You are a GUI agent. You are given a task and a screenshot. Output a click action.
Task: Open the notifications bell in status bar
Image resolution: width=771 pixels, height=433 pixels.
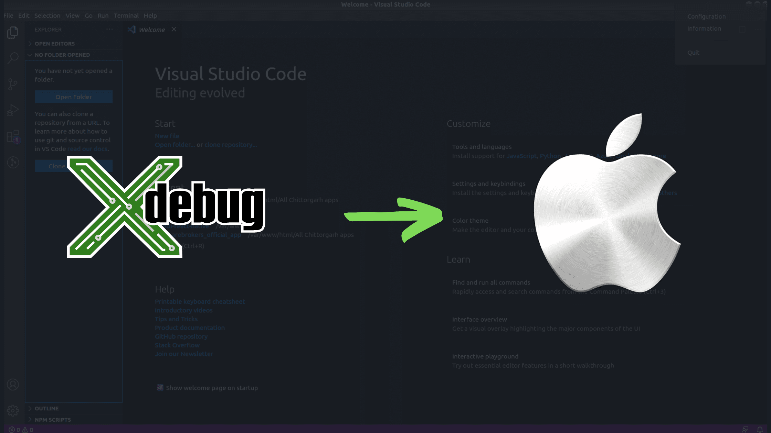point(760,430)
